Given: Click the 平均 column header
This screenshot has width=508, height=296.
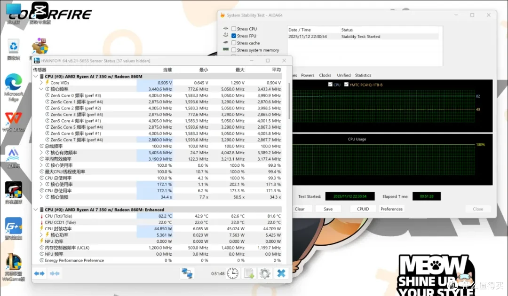Looking at the screenshot, I should (x=276, y=70).
